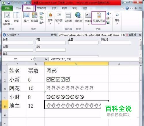The image size is (144, 126).
Task: Open the Data (数据) tab
Action: [64, 8]
